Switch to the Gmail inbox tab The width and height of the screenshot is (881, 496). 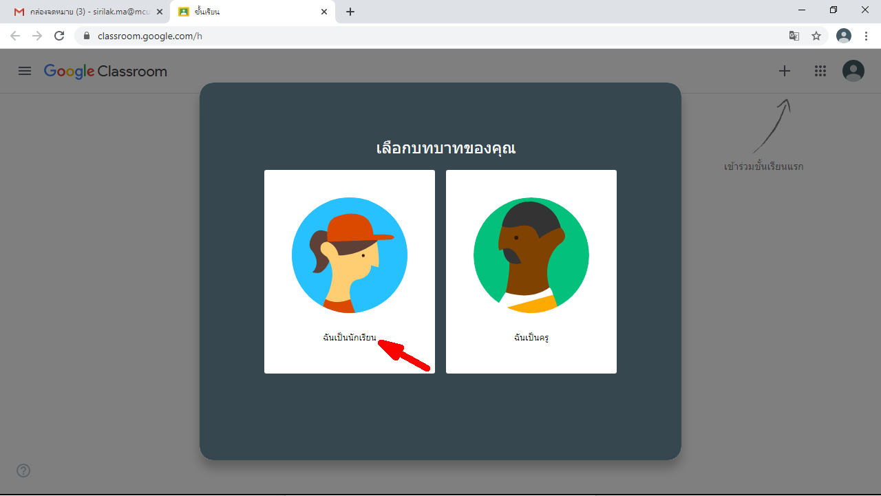83,12
